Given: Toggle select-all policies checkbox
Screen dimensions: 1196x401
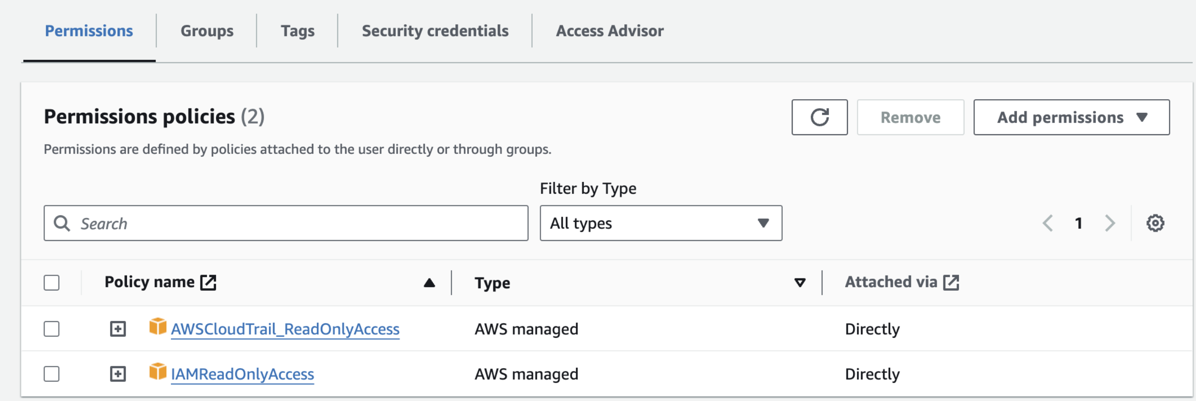Looking at the screenshot, I should (x=52, y=283).
